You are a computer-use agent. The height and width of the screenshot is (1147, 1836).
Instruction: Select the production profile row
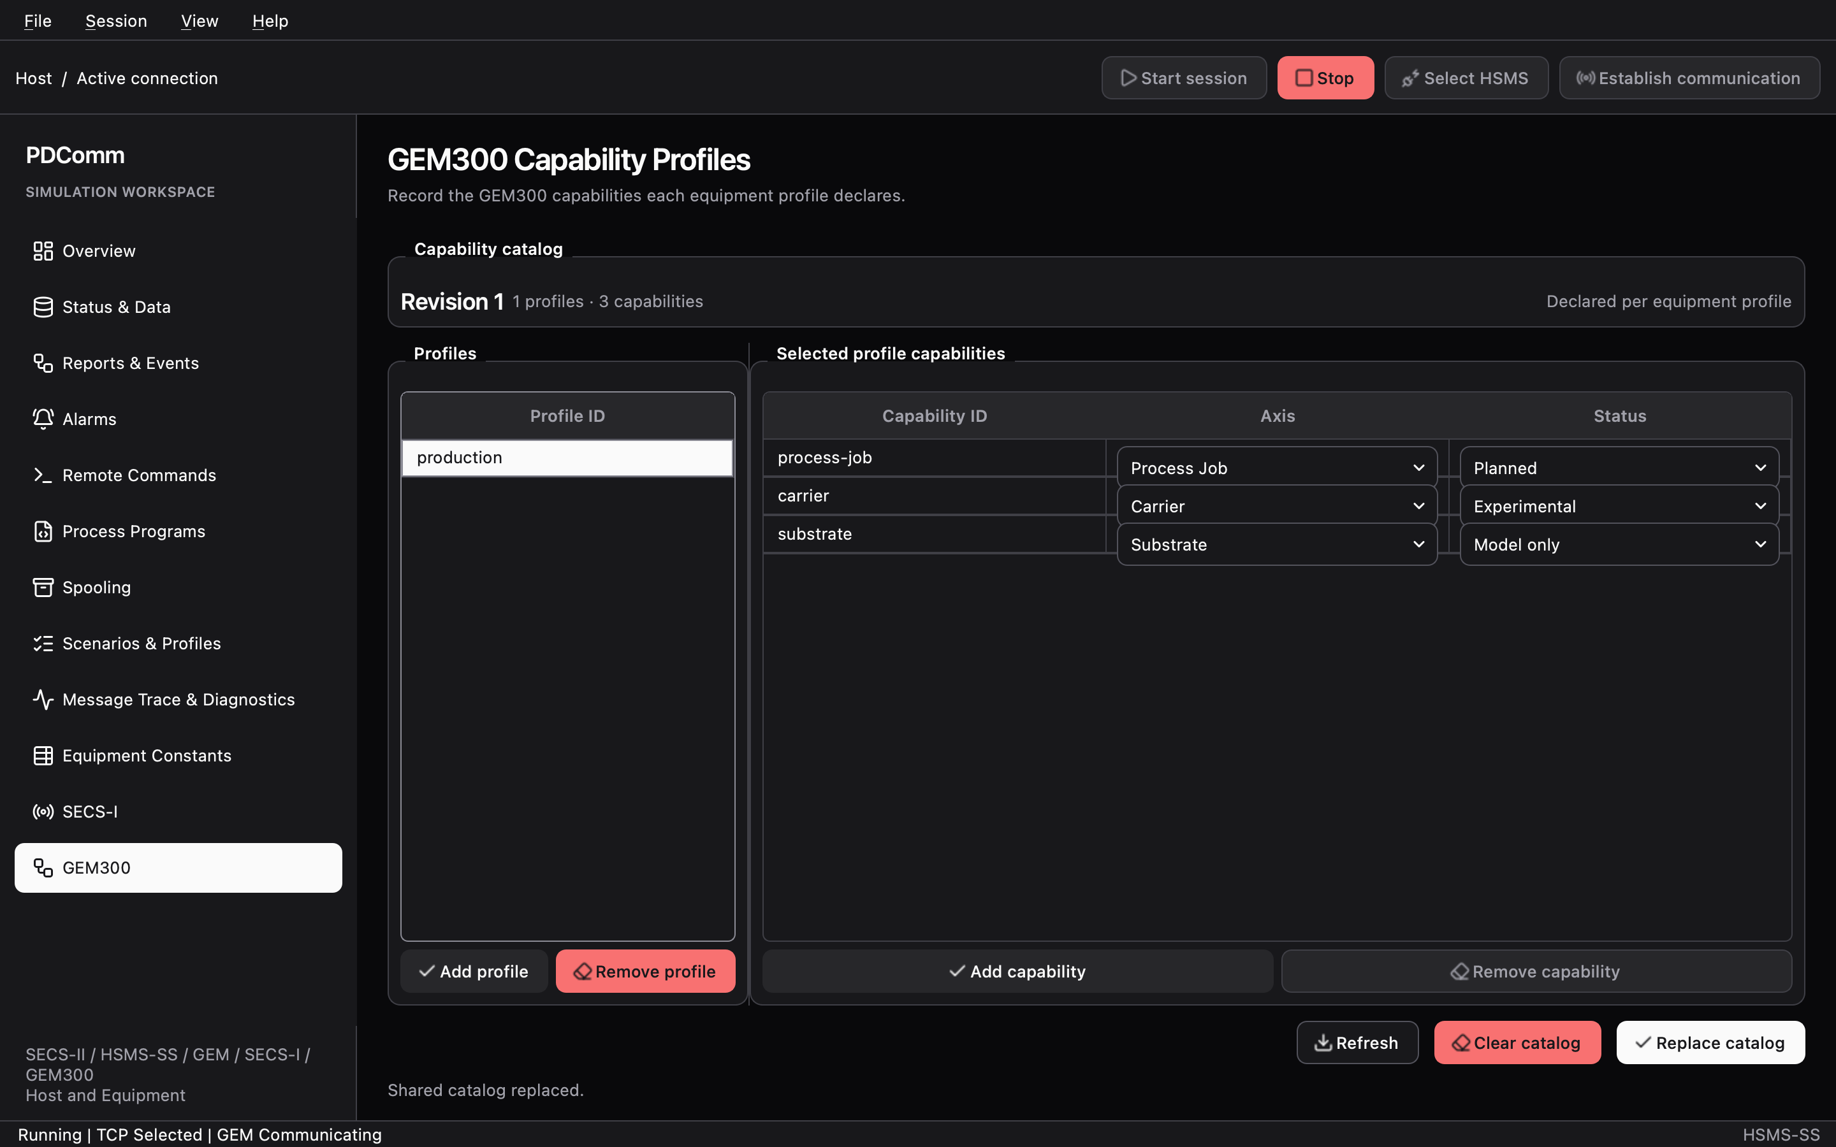[567, 458]
